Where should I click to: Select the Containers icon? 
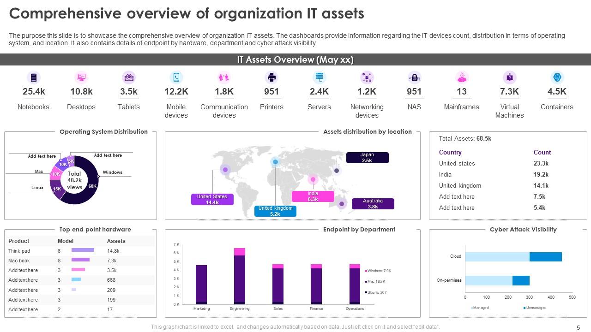coord(557,77)
